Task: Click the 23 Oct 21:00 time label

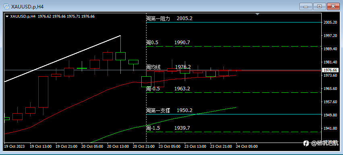Action: [221, 146]
